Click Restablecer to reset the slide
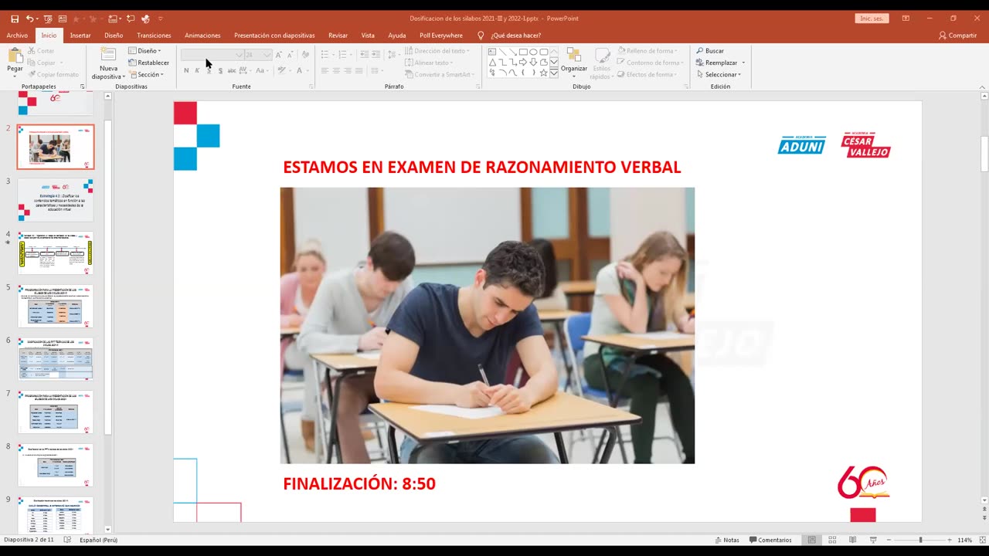989x556 pixels. click(x=148, y=63)
